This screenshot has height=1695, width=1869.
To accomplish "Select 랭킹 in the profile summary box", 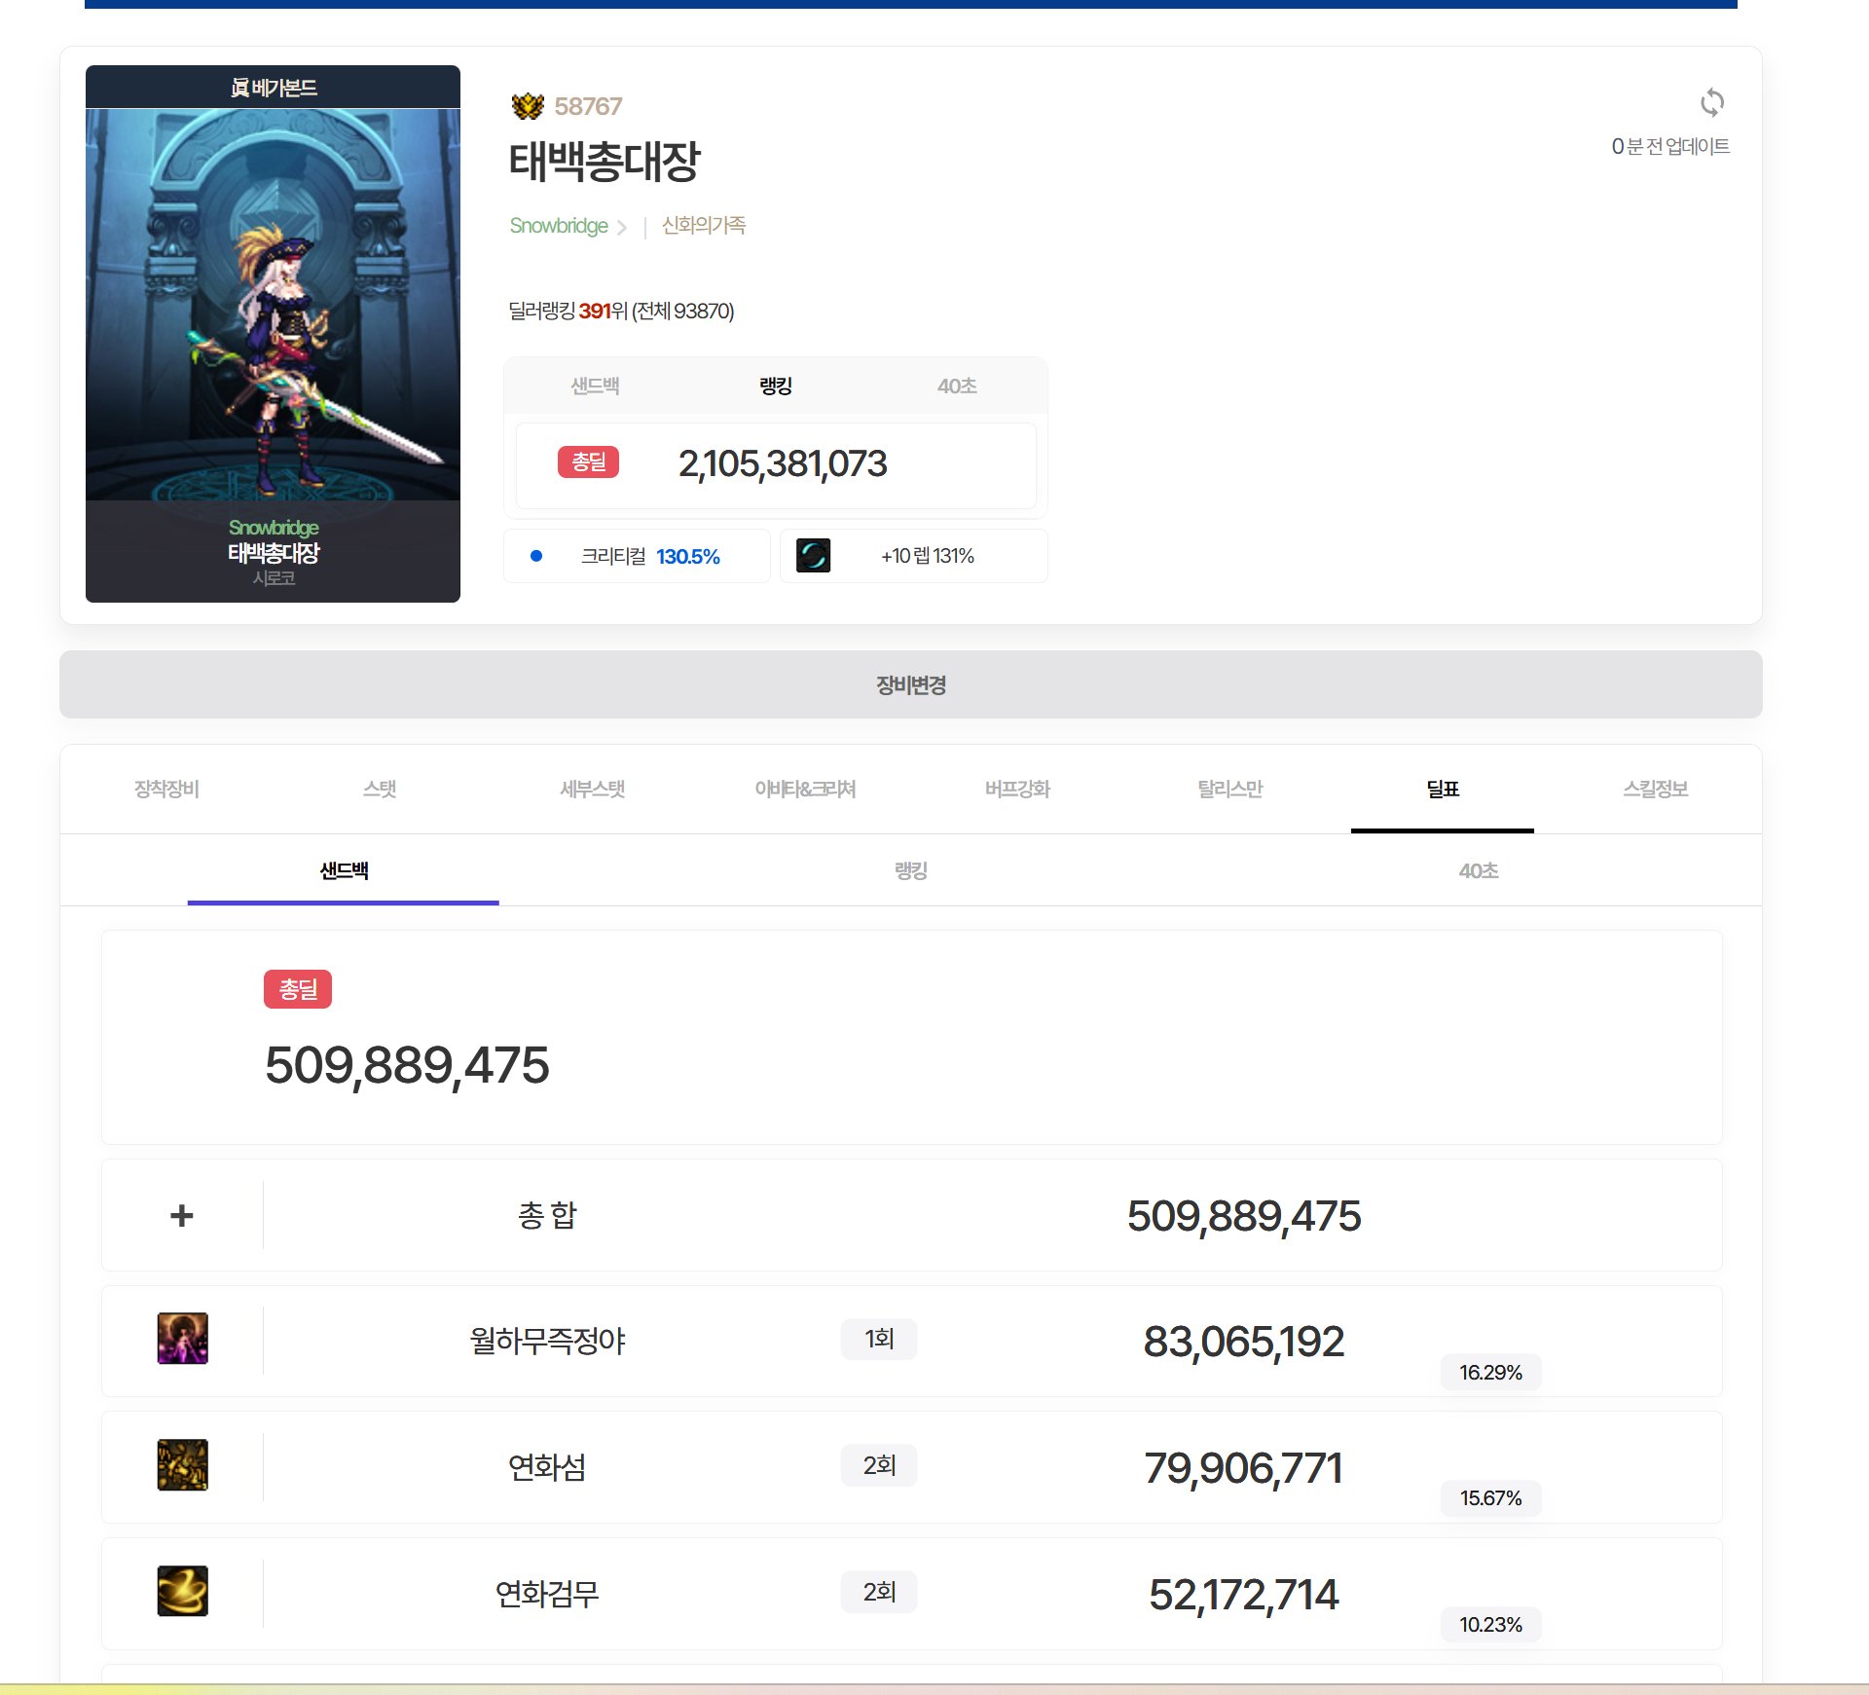I will (x=776, y=386).
